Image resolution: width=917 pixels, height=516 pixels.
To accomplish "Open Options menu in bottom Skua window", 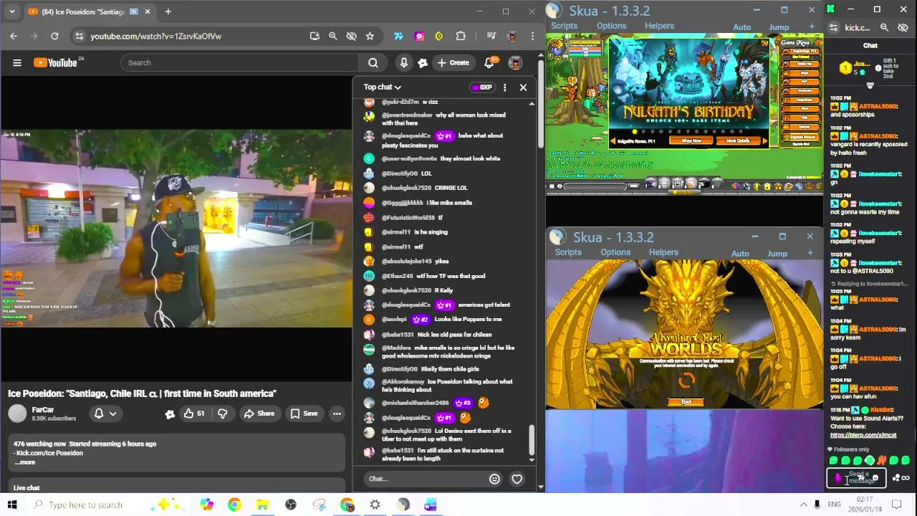I will [x=615, y=252].
